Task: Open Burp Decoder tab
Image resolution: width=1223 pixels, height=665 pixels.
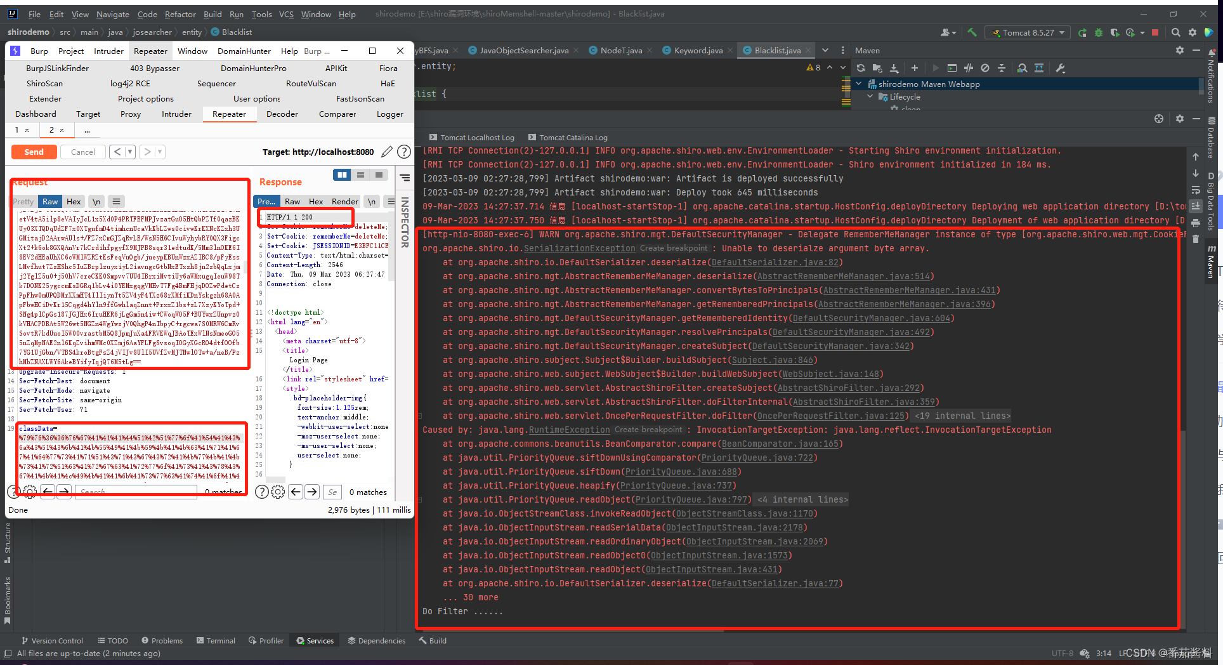Action: coord(282,114)
